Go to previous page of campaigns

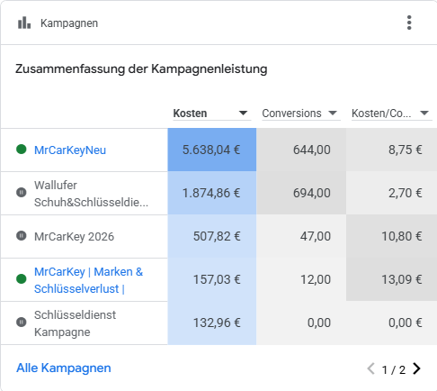370,368
